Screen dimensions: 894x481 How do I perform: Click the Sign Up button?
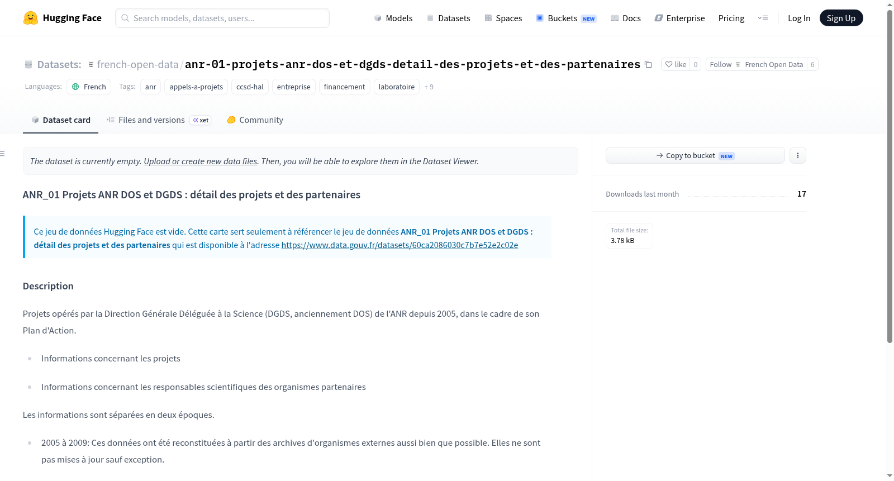[841, 18]
